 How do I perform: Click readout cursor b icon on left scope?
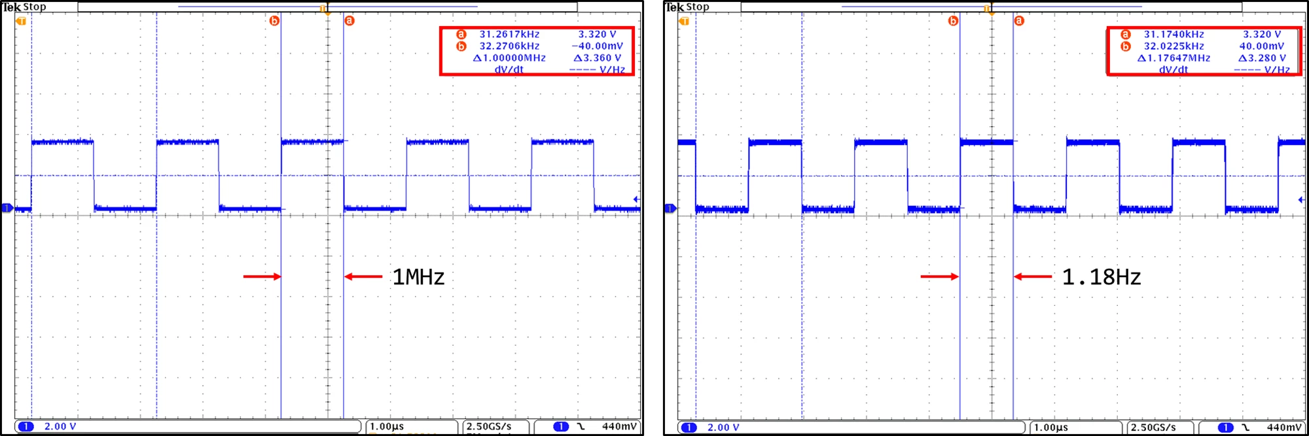click(461, 46)
